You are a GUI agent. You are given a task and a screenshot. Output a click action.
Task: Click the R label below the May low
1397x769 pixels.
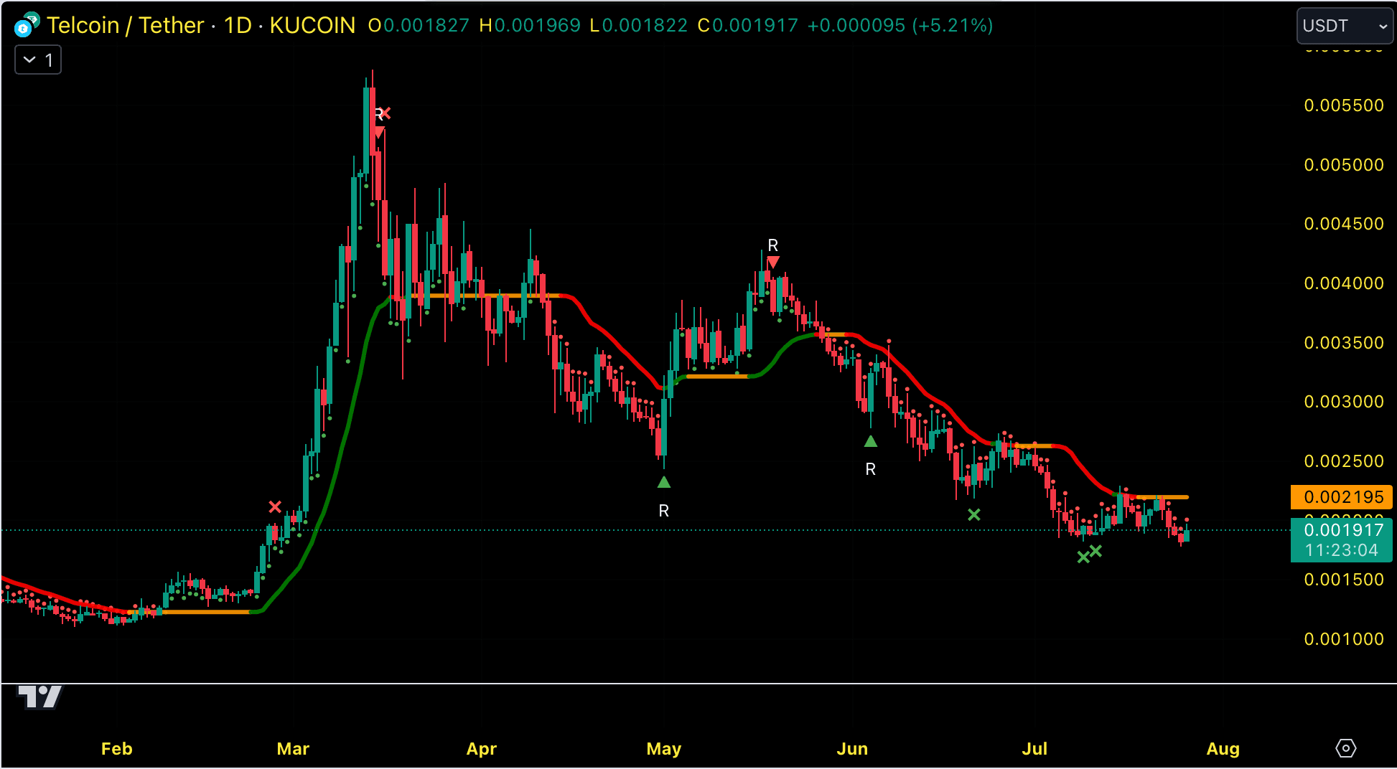[x=664, y=511]
